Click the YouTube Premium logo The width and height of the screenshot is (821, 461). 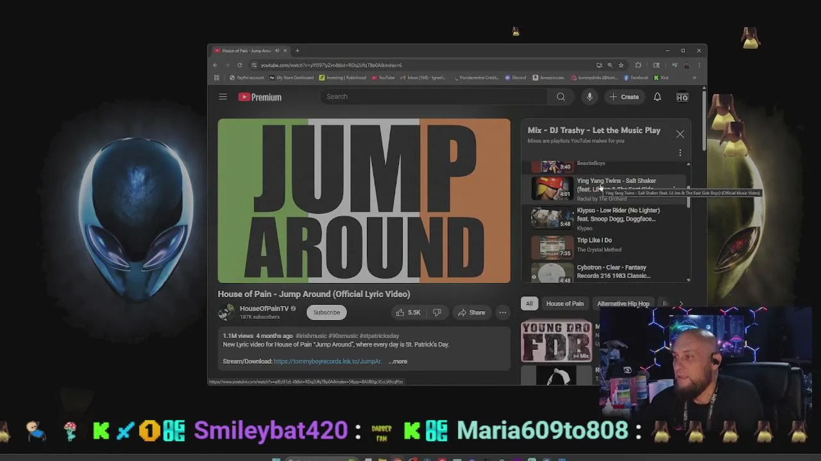[260, 97]
